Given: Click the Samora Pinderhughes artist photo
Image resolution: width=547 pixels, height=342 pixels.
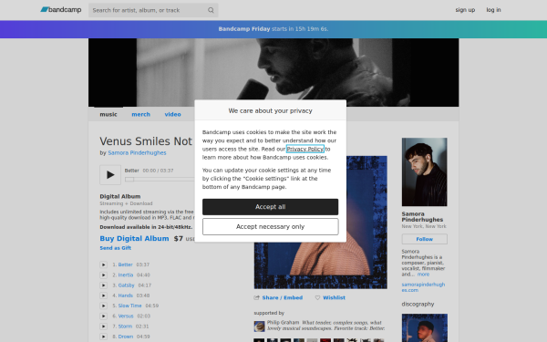Looking at the screenshot, I should (424, 172).
